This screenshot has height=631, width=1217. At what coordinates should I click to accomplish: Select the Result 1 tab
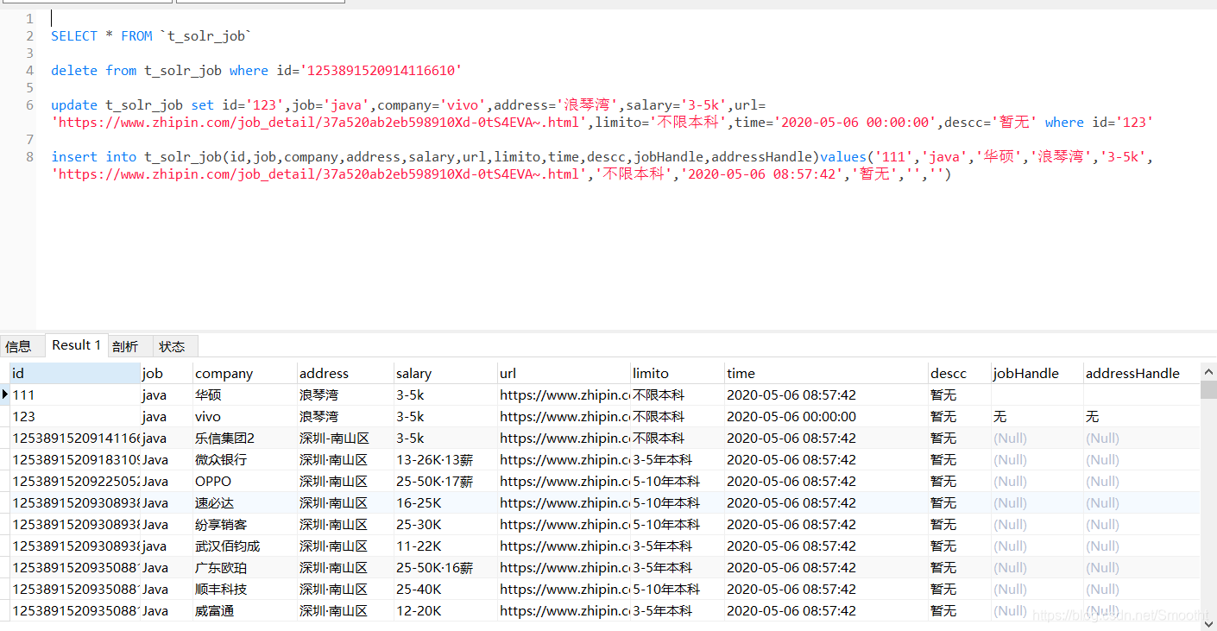coord(76,345)
